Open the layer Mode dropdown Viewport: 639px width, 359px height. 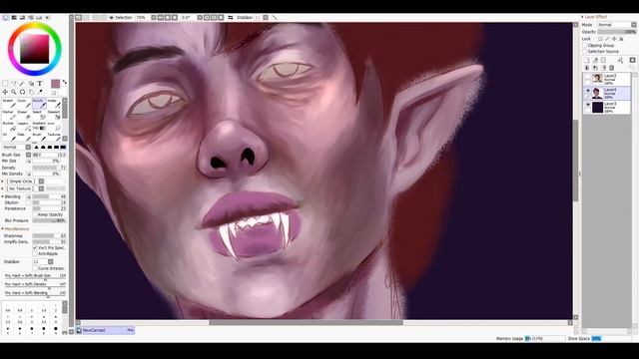point(617,24)
